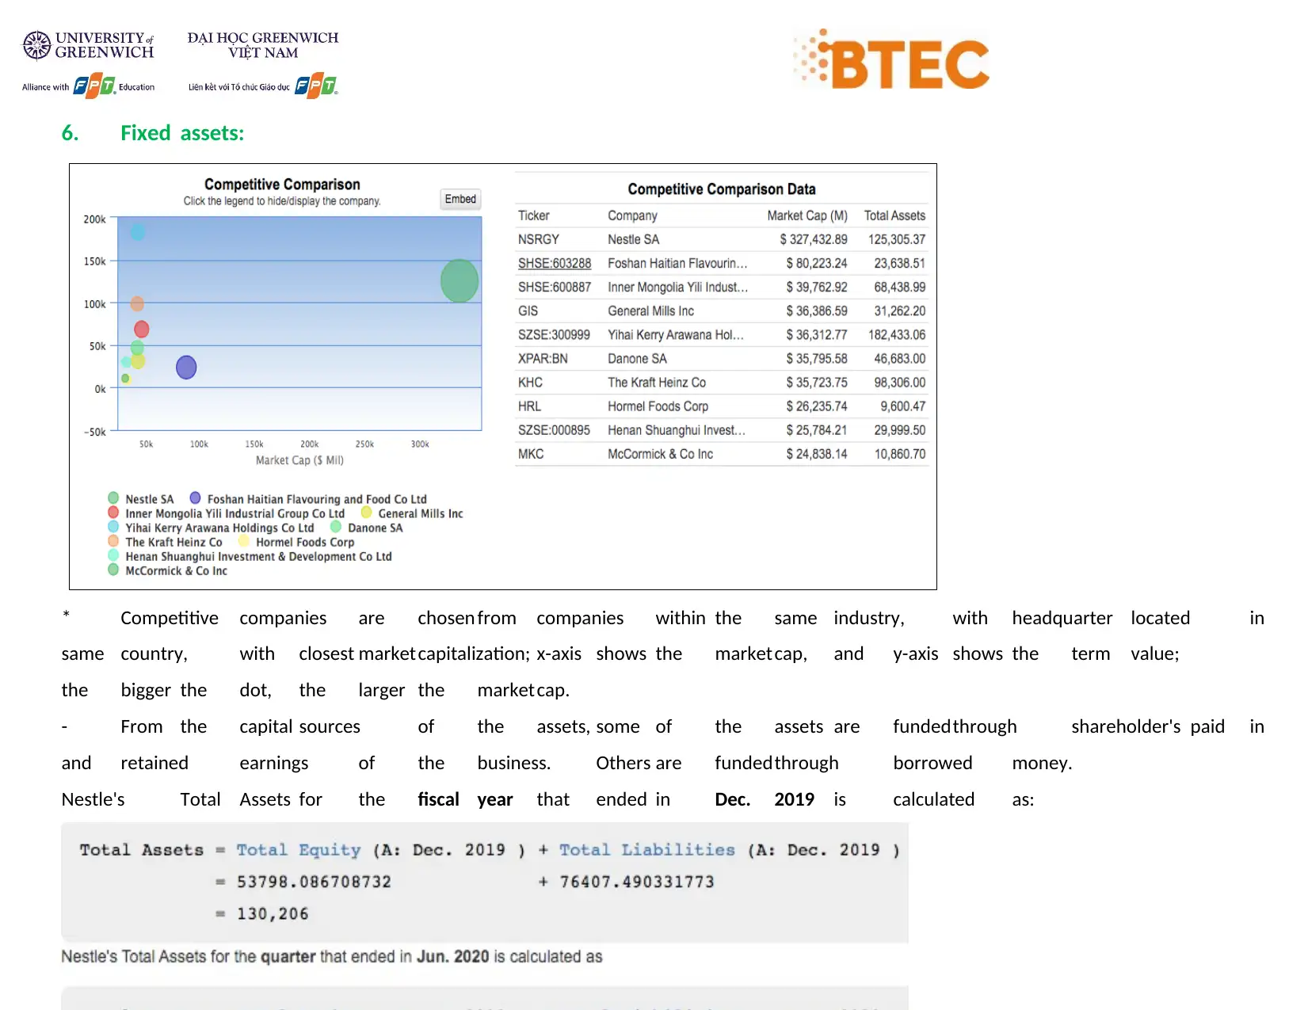Select the NSRGY ticker cell
This screenshot has width=1308, height=1010.
(539, 239)
